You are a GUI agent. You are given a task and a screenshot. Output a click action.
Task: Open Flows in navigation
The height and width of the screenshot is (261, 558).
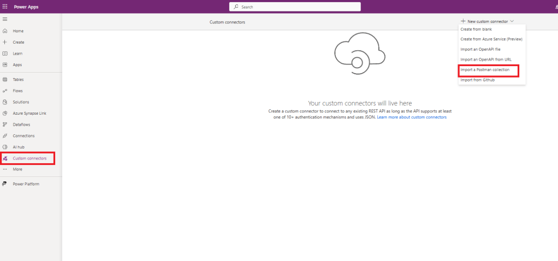[x=18, y=91]
